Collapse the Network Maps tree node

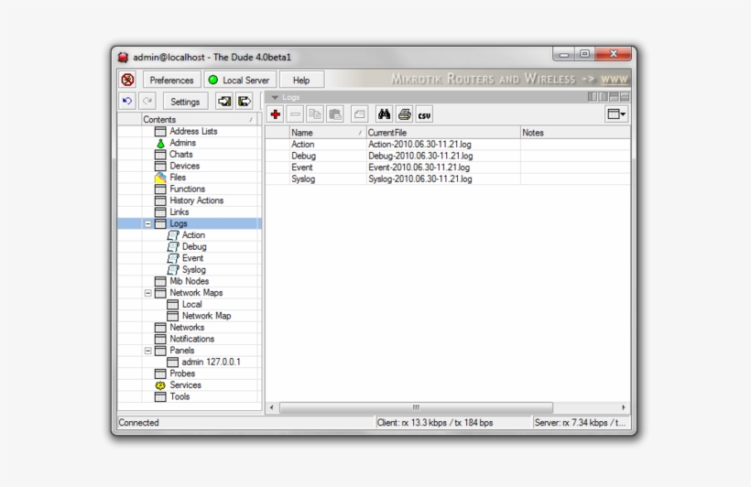coord(148,293)
